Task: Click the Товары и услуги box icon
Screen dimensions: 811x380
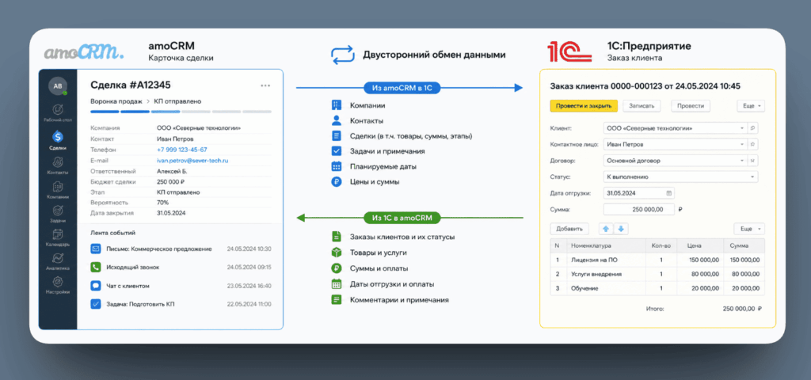Action: coord(337,253)
